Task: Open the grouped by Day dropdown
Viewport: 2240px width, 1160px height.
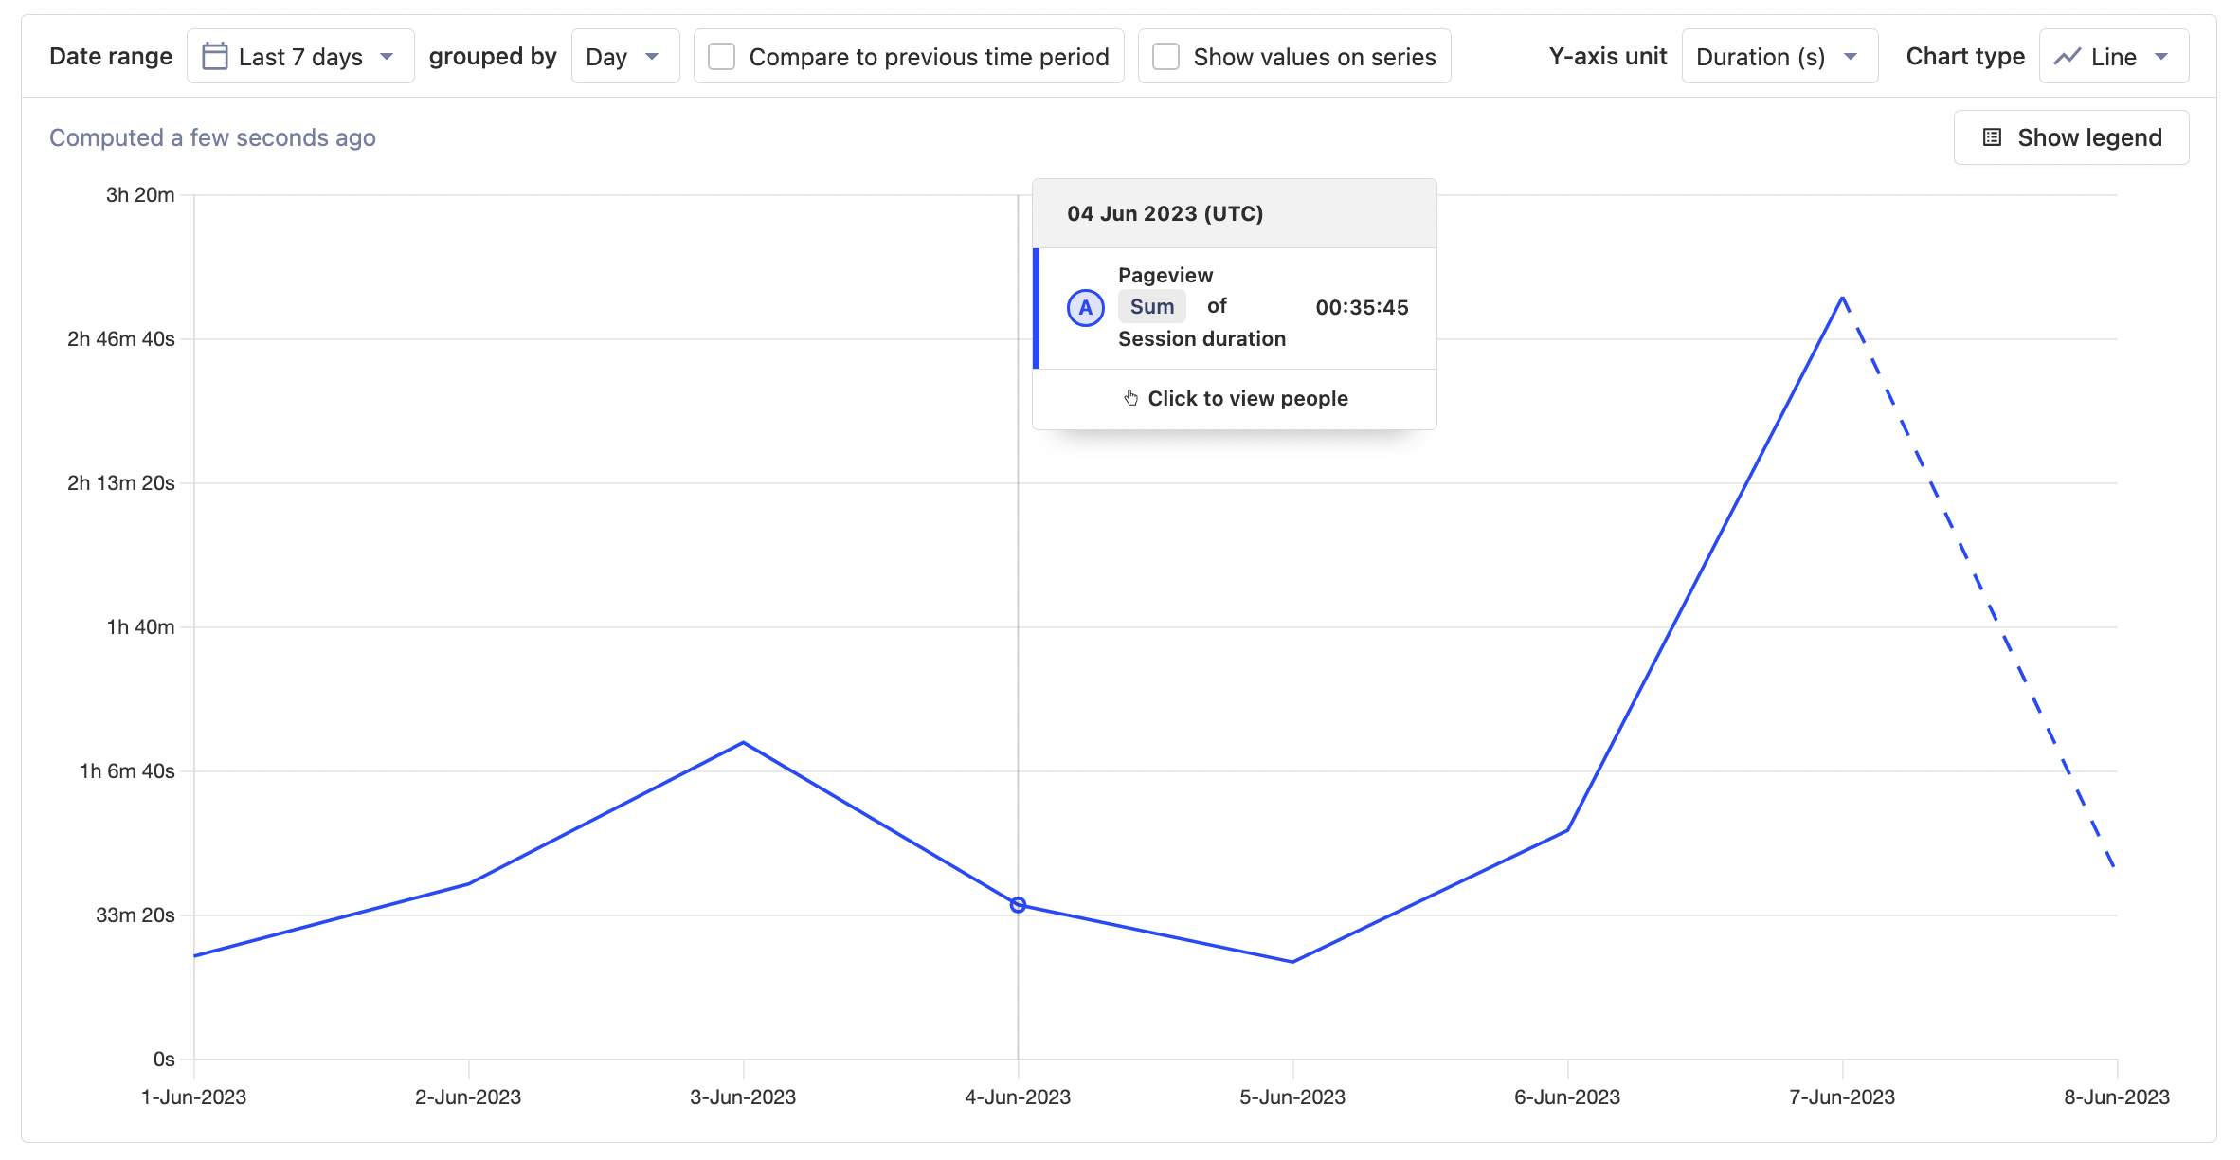Action: point(624,56)
